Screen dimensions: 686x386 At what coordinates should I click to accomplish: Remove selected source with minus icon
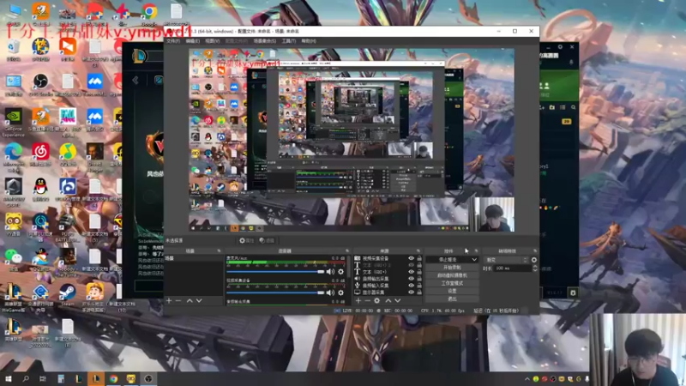coord(368,301)
